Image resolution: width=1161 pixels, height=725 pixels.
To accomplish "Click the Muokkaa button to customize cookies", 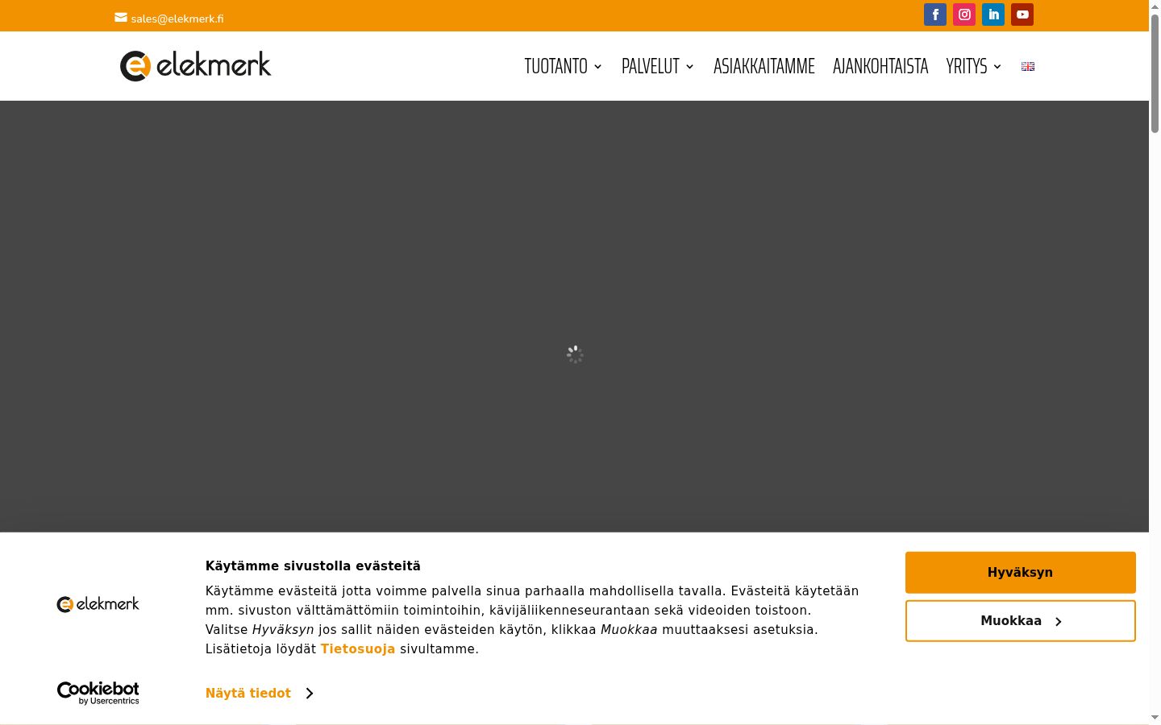I will coord(1021,621).
